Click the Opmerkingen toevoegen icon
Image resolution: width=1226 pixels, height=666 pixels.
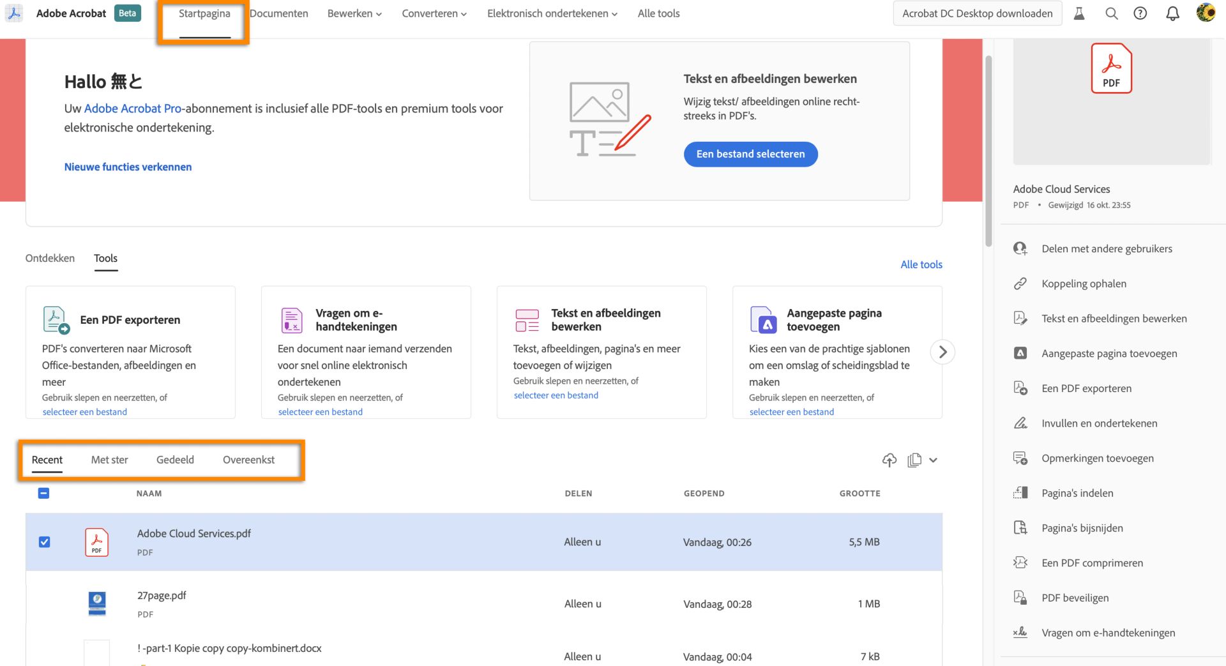click(x=1020, y=458)
